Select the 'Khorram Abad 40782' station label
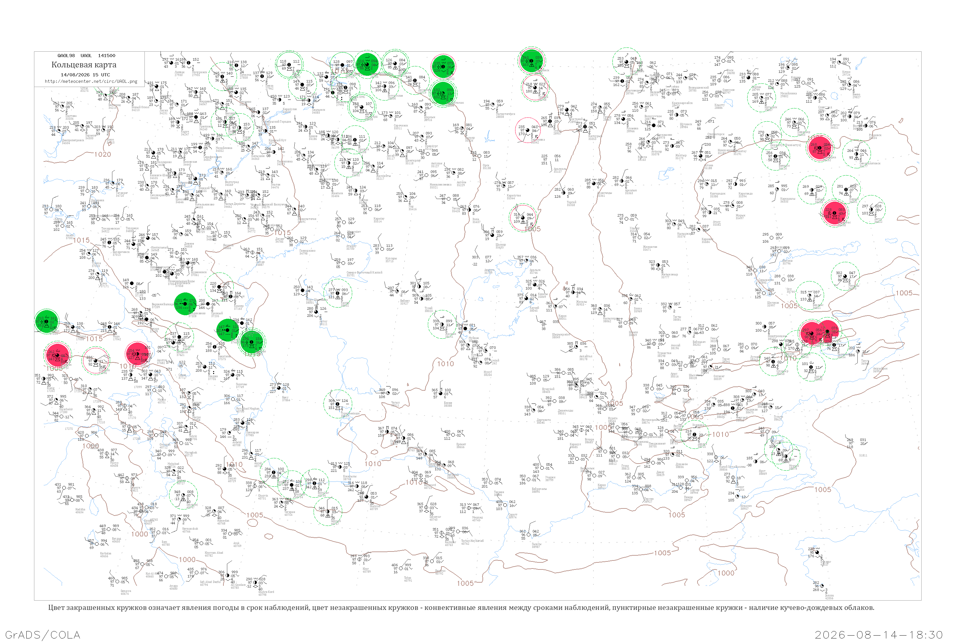Viewport: 963px width, 642px height. coord(214,554)
